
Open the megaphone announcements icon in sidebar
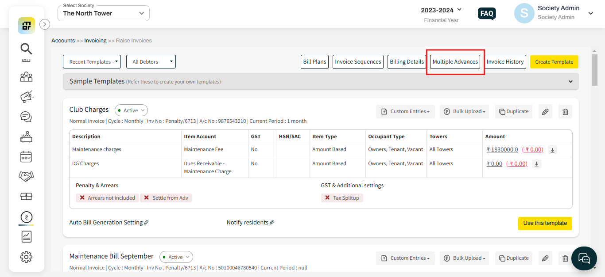pyautogui.click(x=26, y=97)
